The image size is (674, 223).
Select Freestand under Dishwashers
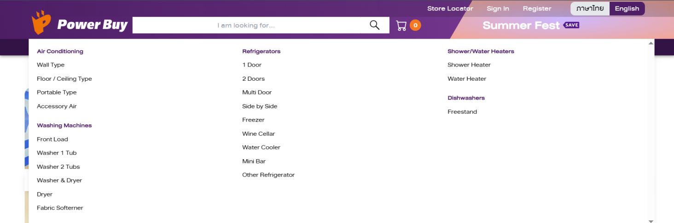(x=462, y=112)
